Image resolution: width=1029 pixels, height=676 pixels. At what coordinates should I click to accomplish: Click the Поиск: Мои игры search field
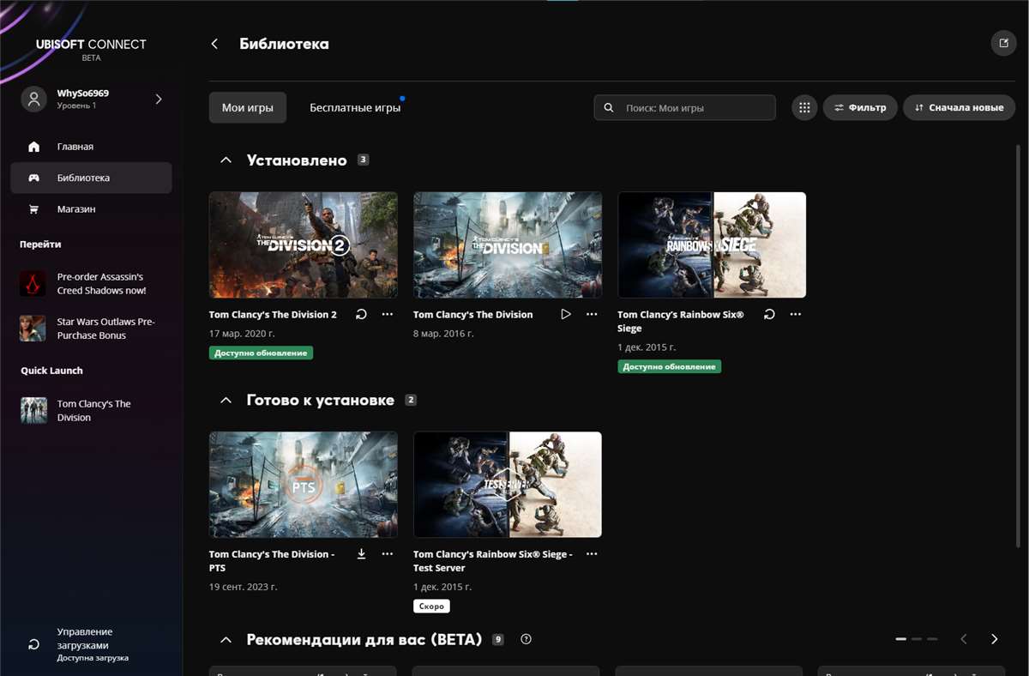[684, 107]
